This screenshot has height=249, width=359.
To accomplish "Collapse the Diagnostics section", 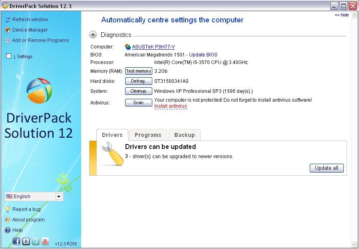I will click(x=93, y=35).
